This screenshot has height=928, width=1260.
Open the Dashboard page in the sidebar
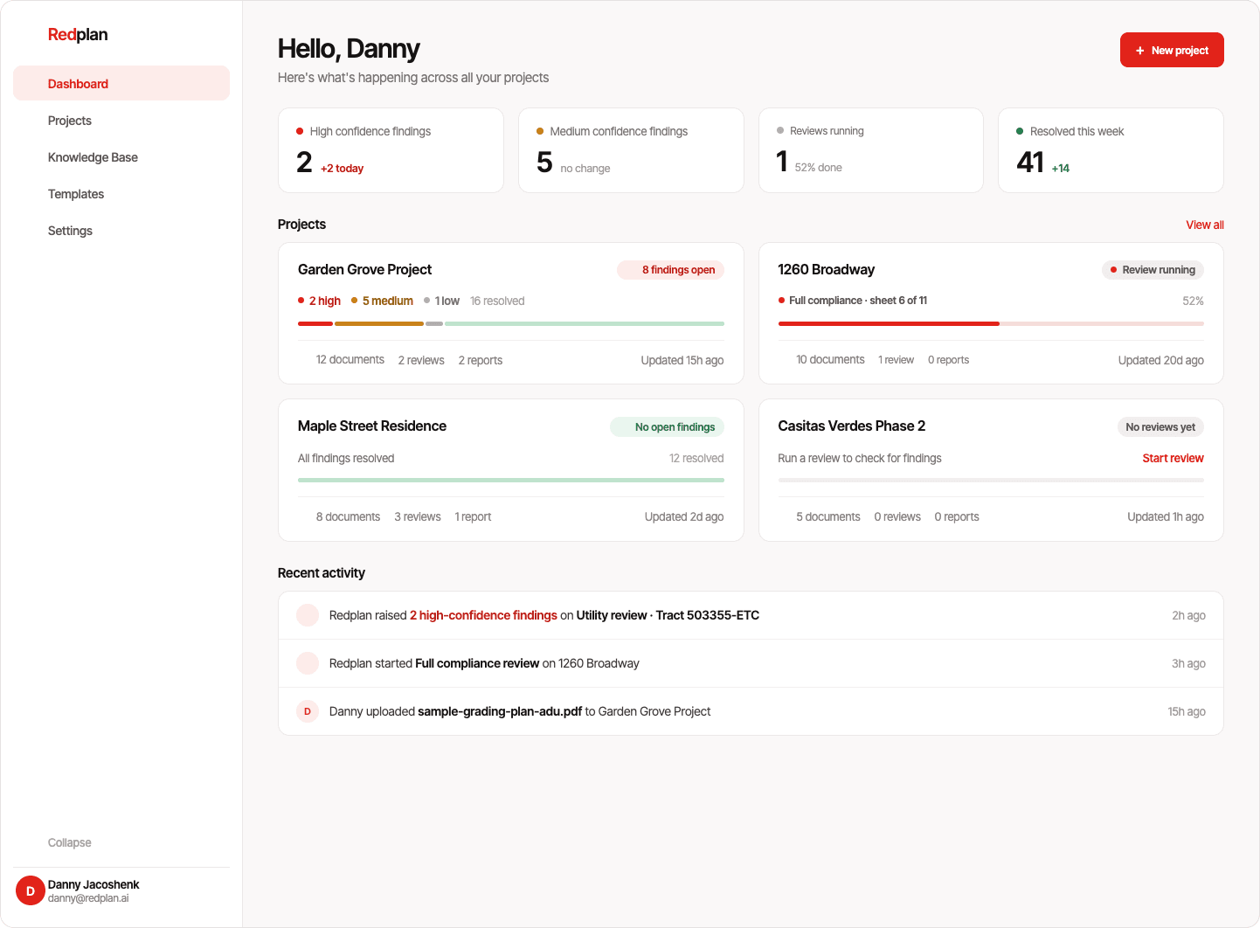click(121, 83)
